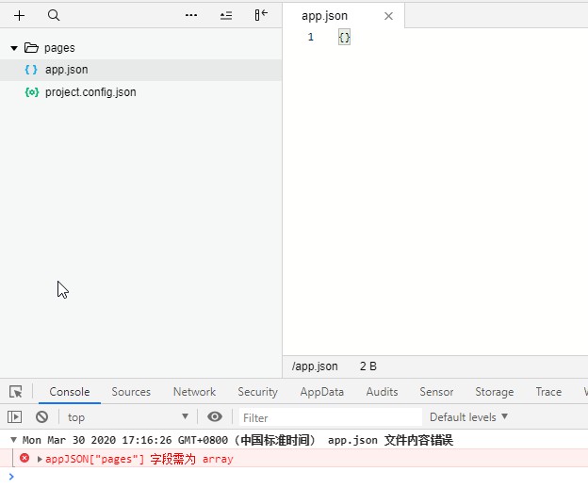Click the plus icon to add a new file
This screenshot has height=488, width=588.
coord(19,15)
